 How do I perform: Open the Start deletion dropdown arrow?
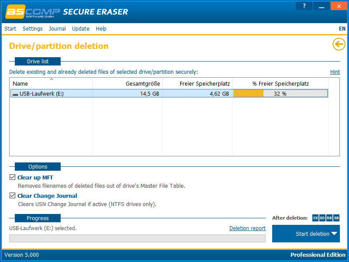coord(334,234)
